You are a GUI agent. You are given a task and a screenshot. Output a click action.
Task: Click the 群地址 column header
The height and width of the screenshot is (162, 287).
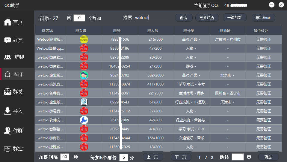coord(228,30)
